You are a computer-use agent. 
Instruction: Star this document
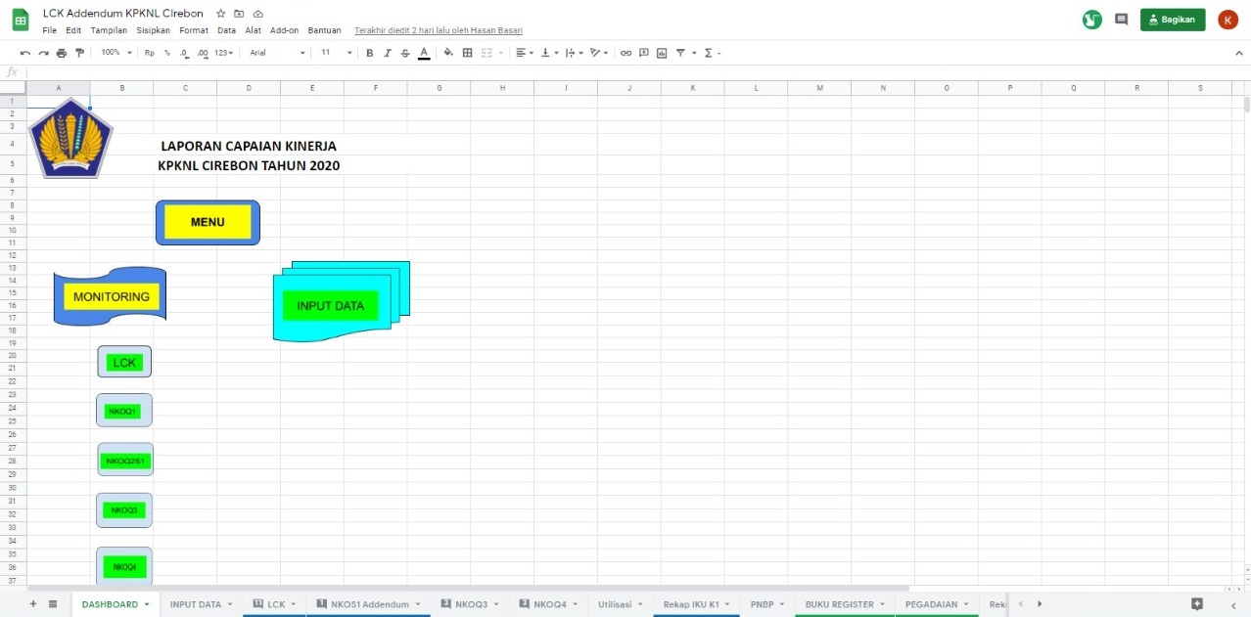221,14
